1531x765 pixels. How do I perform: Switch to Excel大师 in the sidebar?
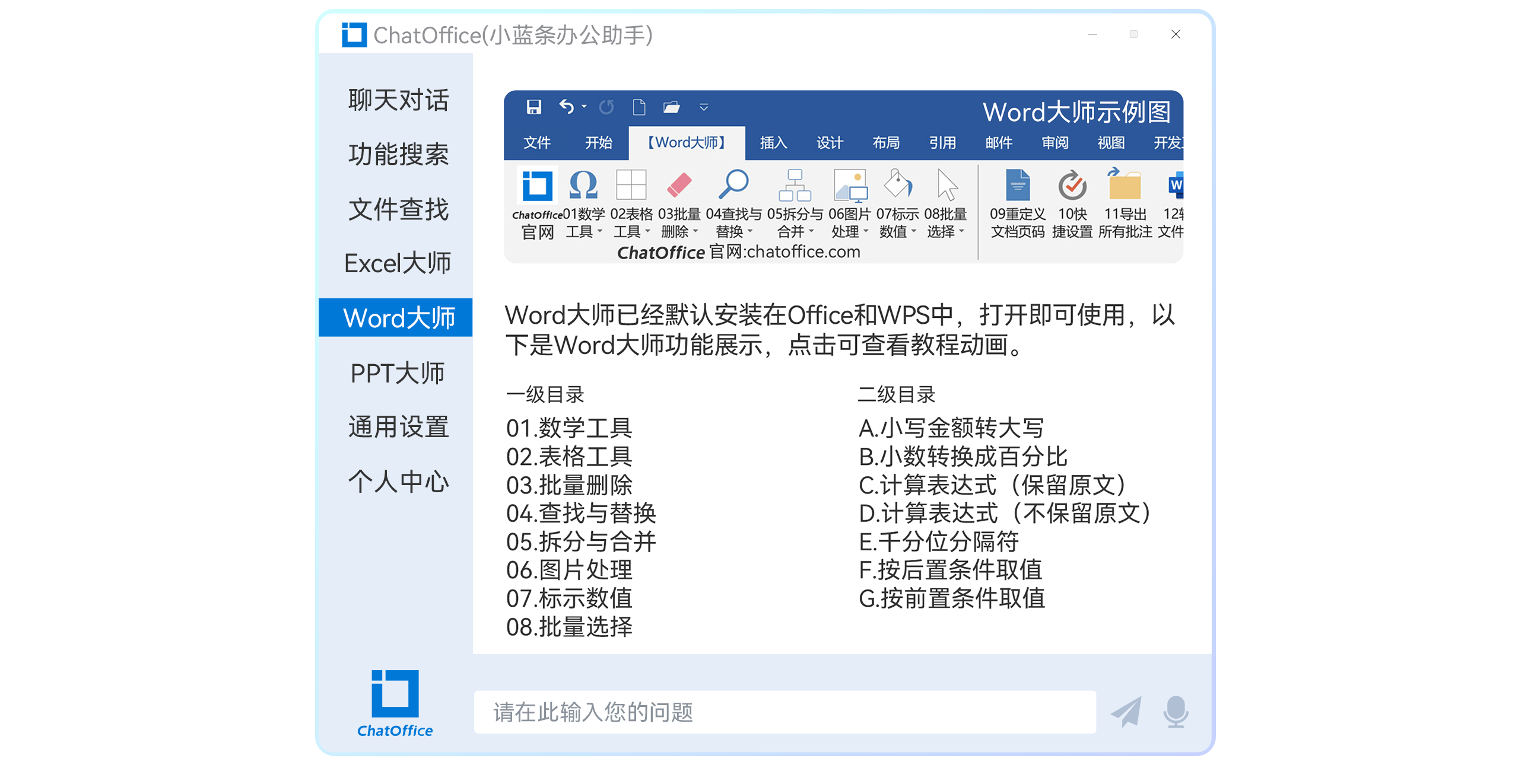click(397, 263)
